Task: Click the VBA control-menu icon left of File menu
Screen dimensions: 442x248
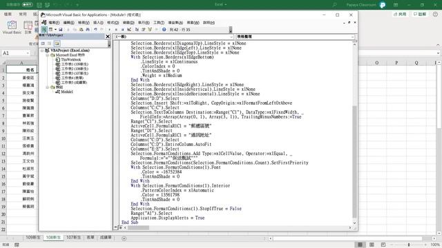Action: point(44,23)
